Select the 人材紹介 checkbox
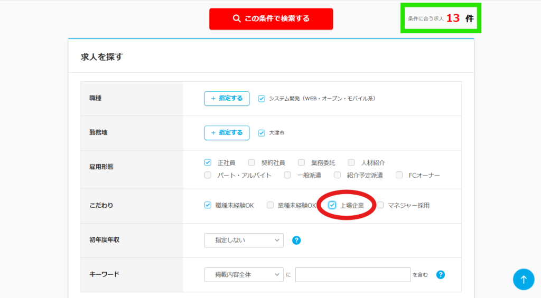The width and height of the screenshot is (541, 298). pyautogui.click(x=351, y=162)
